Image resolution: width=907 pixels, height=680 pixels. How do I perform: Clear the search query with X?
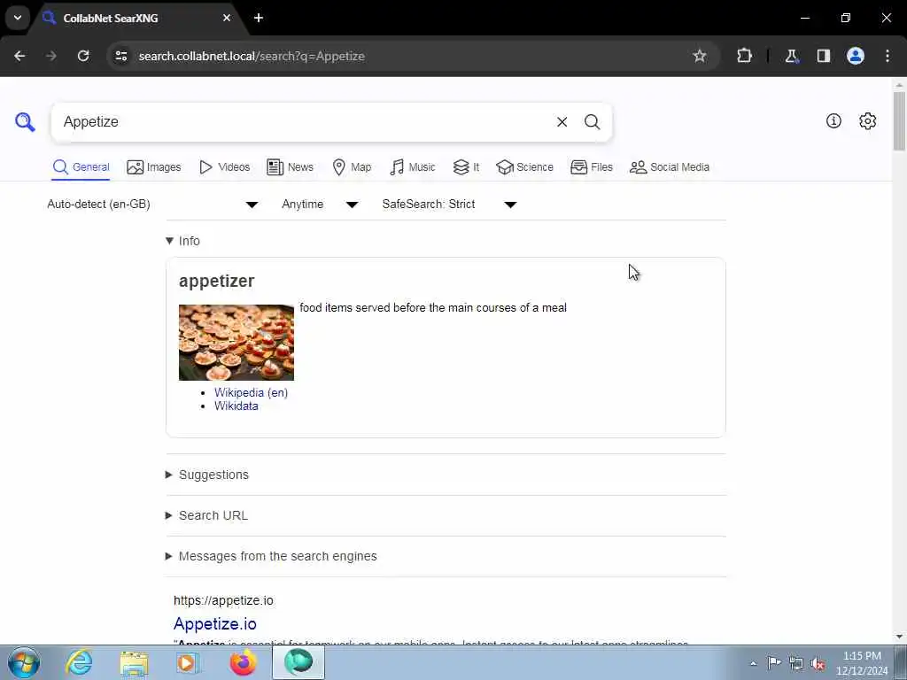[562, 122]
